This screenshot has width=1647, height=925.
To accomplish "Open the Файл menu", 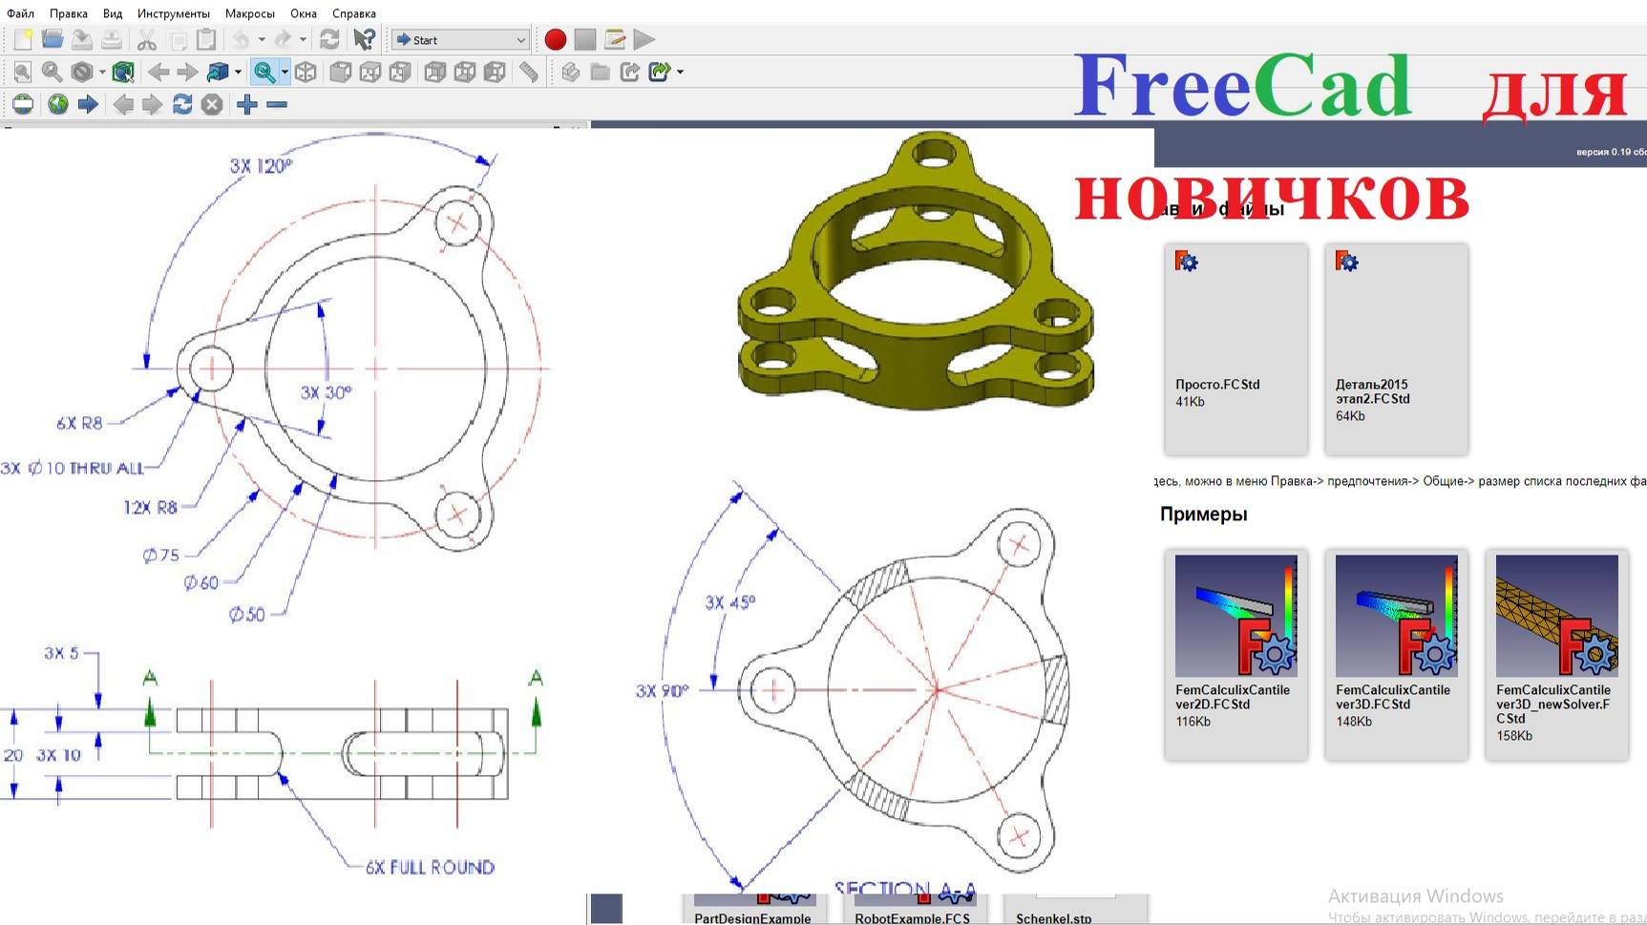I will pos(20,13).
